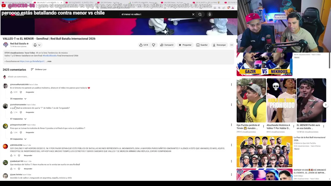
Task: Open 'Lo Peor de la Red Bull Internacional 2026' video
Action: tap(265, 152)
